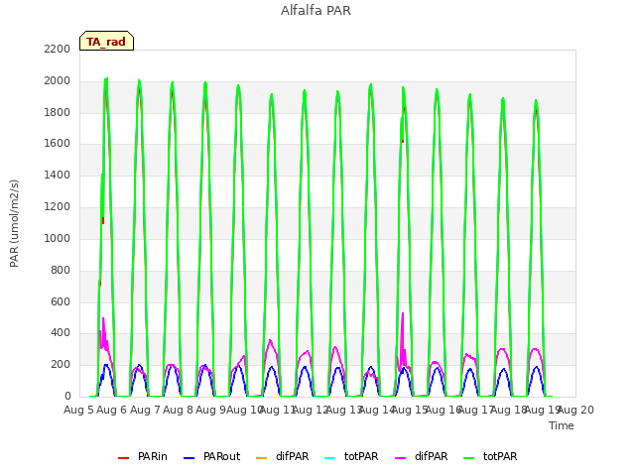
Task: Click the 1600 y-axis tick label
Action: (58, 144)
